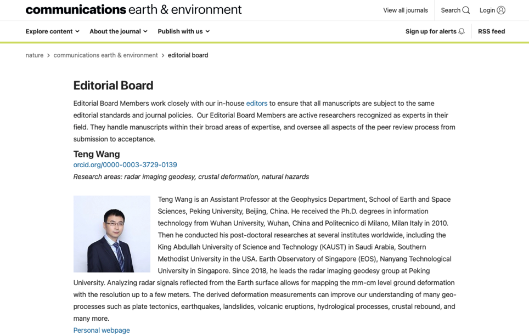529x335 pixels.
Task: Expand the Explore content dropdown
Action: [x=52, y=32]
